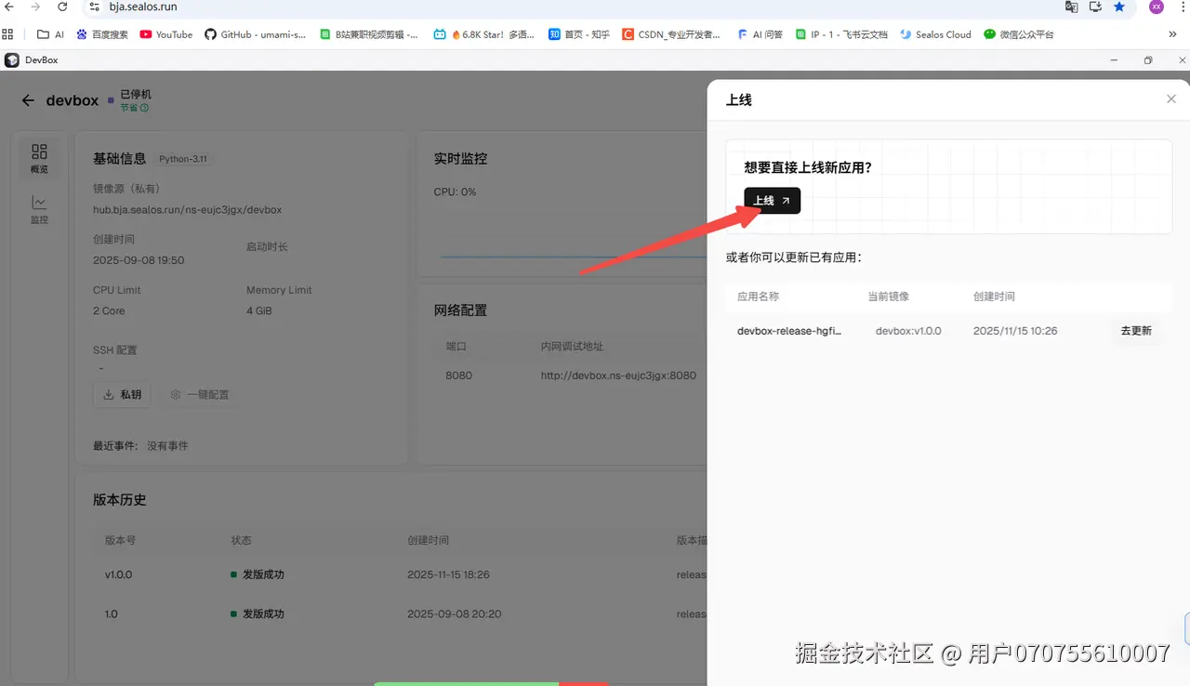Screen dimensions: 1190x686
Task: Select the 监控 sidebar tab
Action: tap(39, 209)
